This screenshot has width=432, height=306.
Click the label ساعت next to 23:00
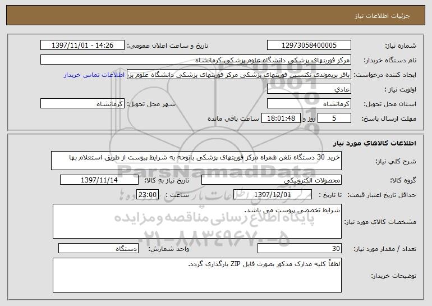177,195
